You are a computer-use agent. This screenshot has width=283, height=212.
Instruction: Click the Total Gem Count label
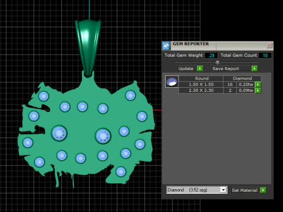tap(239, 55)
